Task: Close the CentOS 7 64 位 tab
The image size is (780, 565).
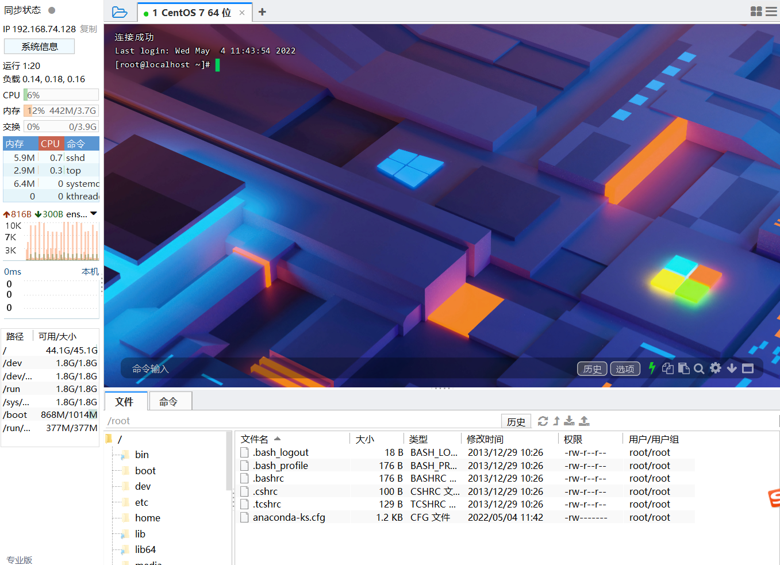Action: [242, 13]
